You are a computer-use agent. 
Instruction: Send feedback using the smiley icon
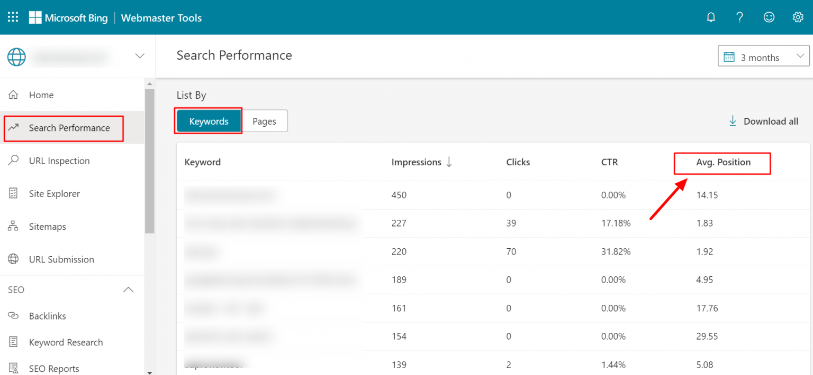[x=769, y=17]
